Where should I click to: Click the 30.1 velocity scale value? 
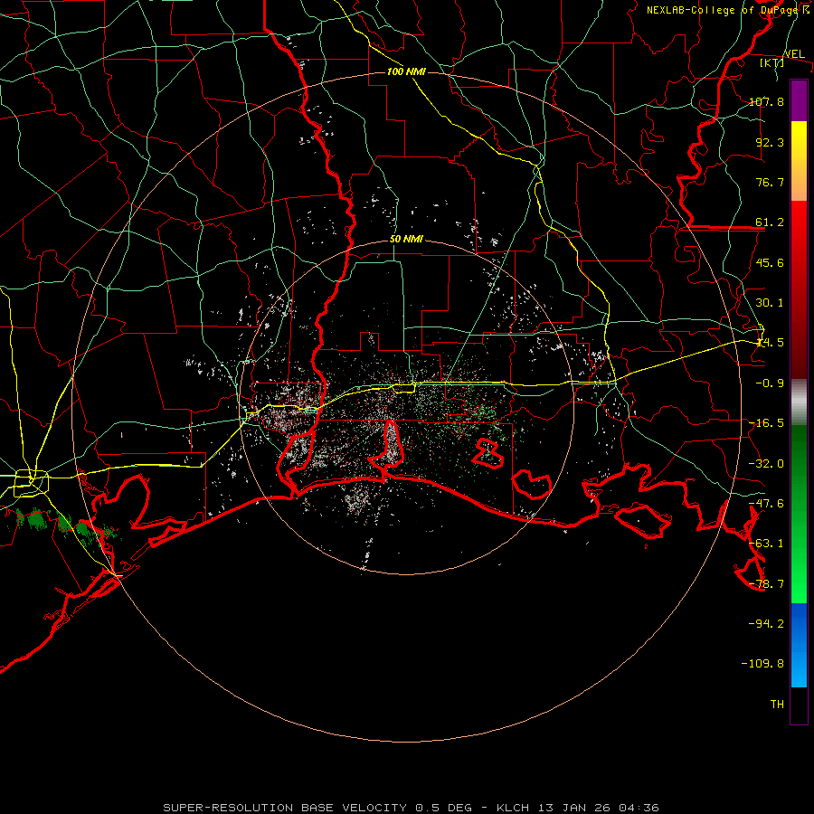pyautogui.click(x=770, y=303)
